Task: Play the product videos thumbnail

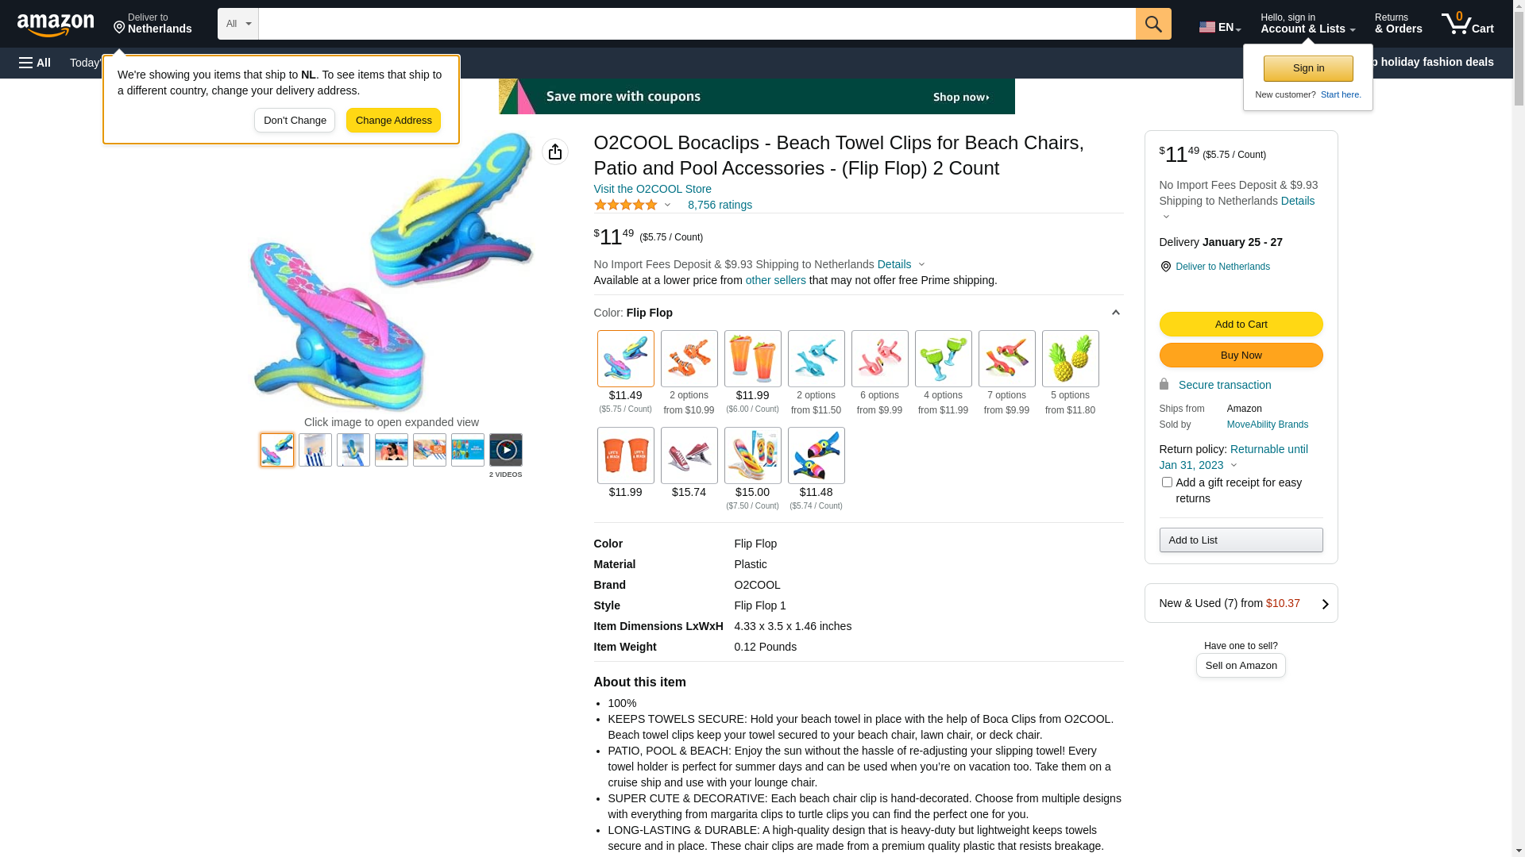Action: tap(505, 450)
